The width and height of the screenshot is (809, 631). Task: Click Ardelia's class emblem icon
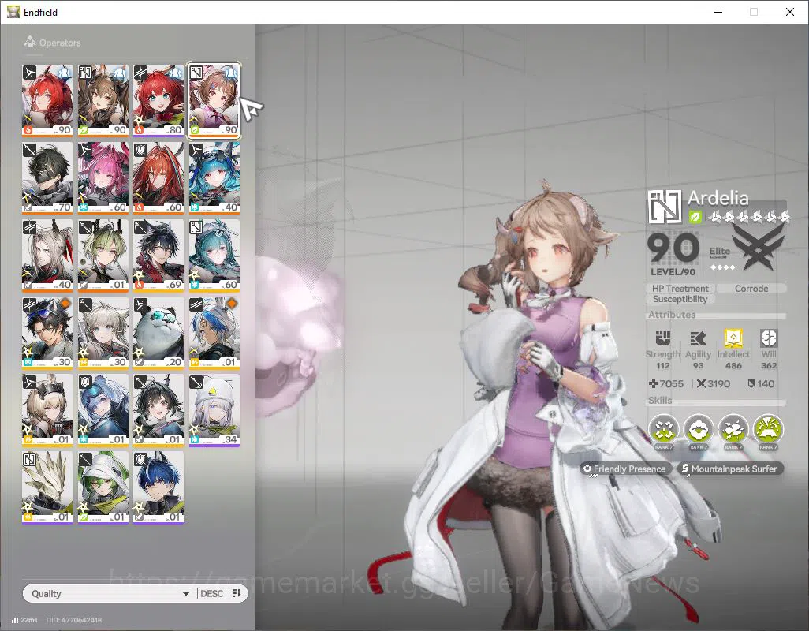[x=665, y=207]
